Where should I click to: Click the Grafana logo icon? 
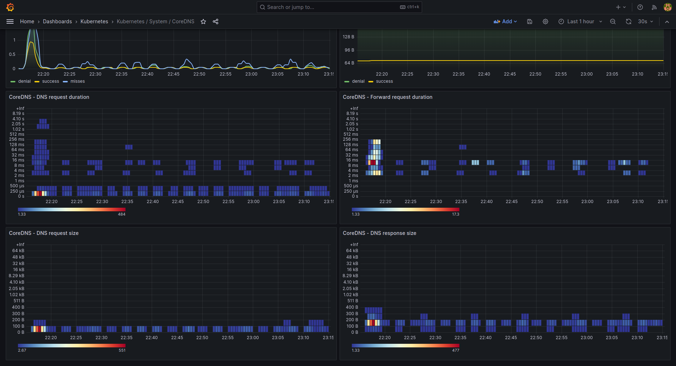pyautogui.click(x=10, y=7)
